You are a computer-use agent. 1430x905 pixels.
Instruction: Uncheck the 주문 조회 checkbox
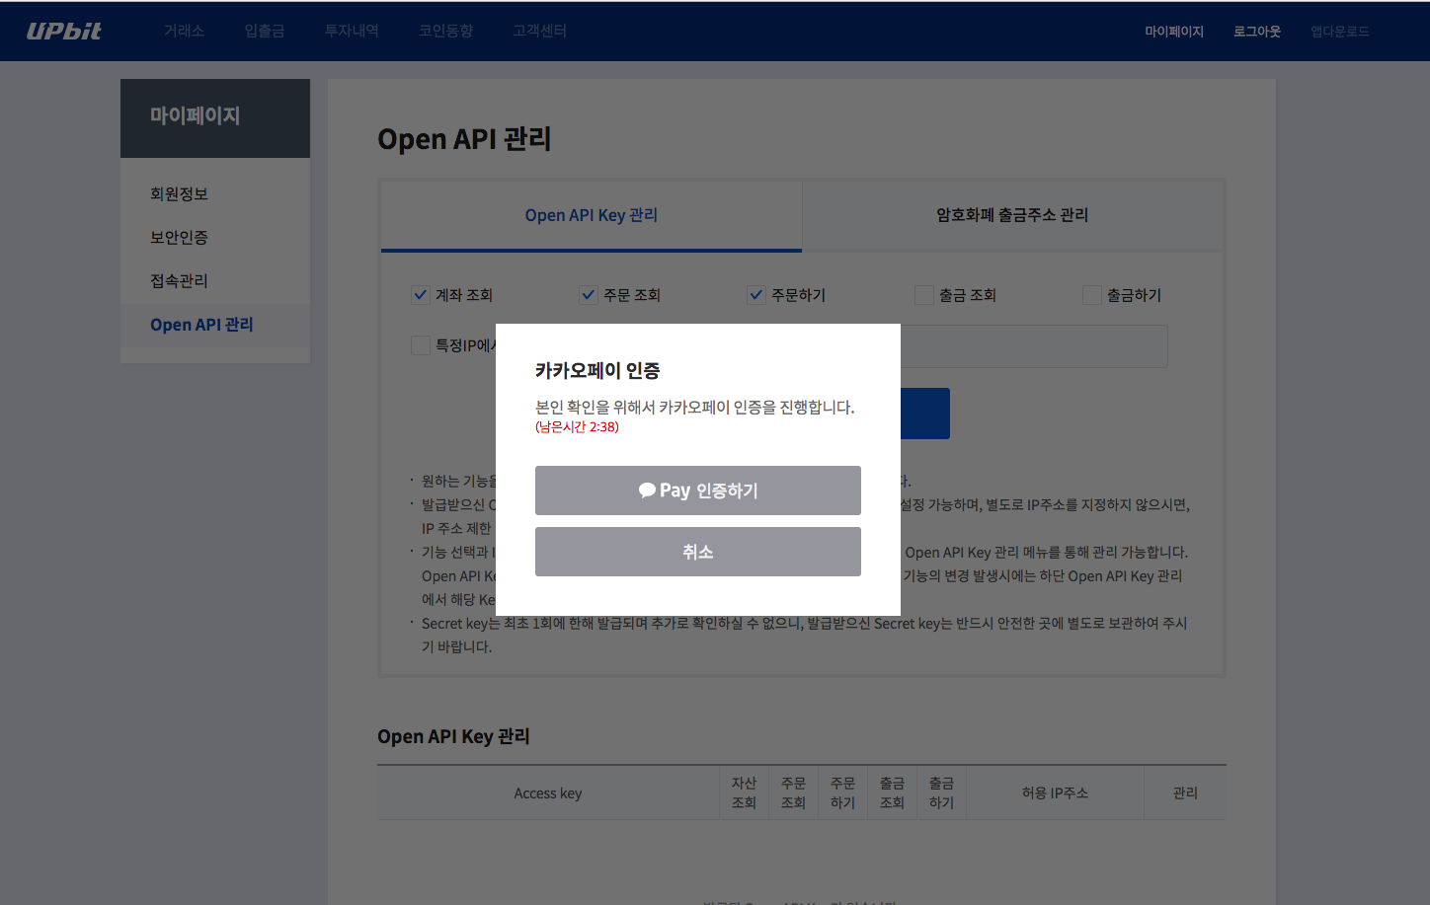589,294
